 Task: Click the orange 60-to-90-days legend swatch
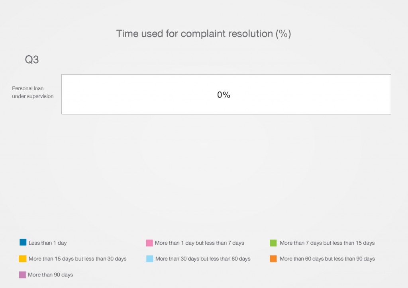tap(273, 259)
